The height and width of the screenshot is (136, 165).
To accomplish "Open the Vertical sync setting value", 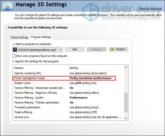I will tap(95, 117).
